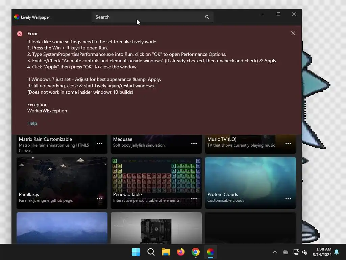Open more options for Protein Clouds wallpaper
This screenshot has height=260, width=346.
(x=288, y=199)
